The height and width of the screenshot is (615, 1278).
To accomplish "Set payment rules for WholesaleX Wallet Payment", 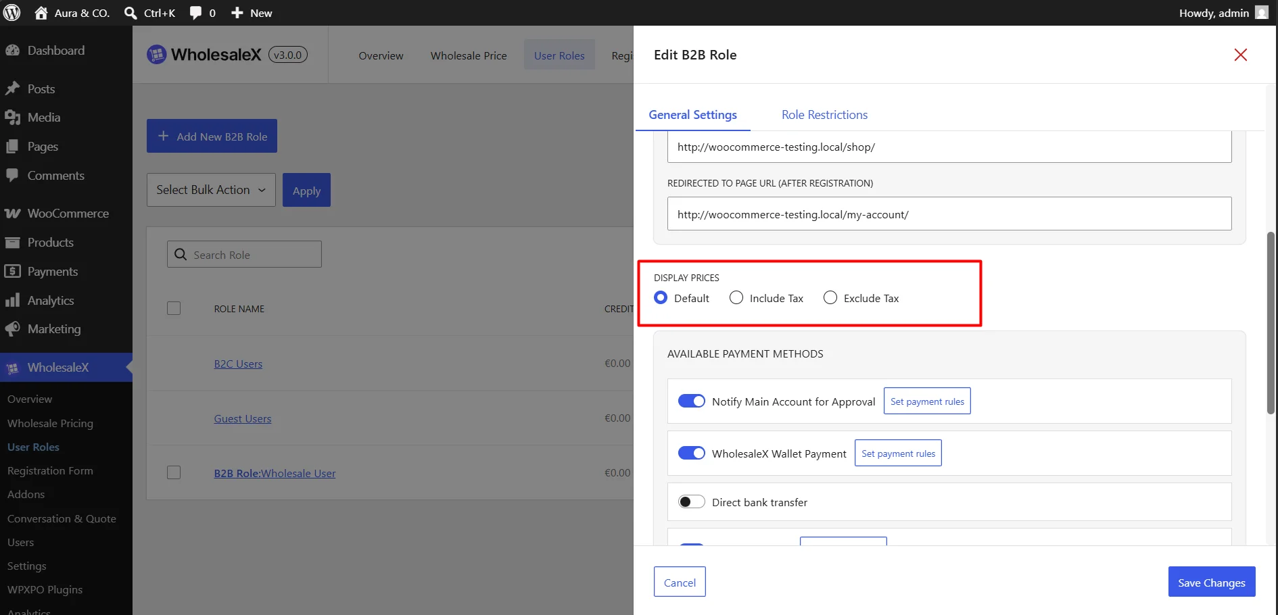I will (x=898, y=453).
